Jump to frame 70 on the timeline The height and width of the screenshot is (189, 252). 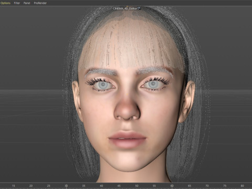(207, 186)
